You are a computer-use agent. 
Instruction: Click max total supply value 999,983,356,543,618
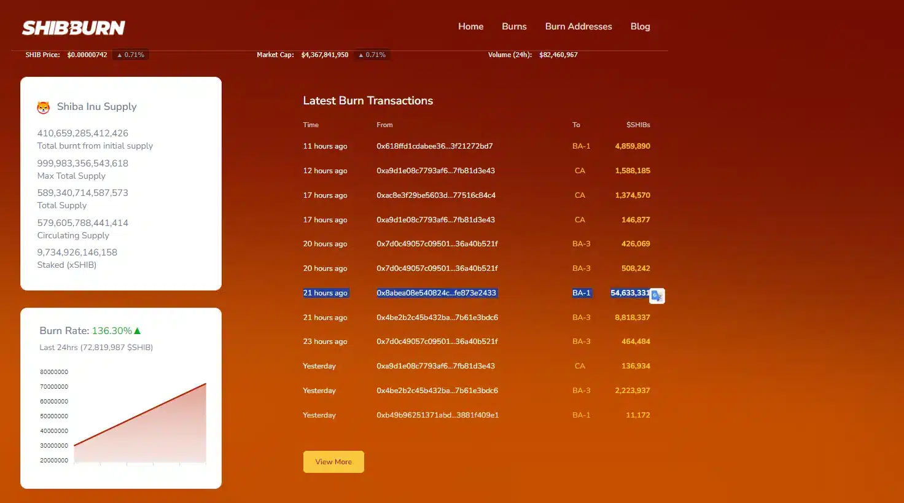83,163
